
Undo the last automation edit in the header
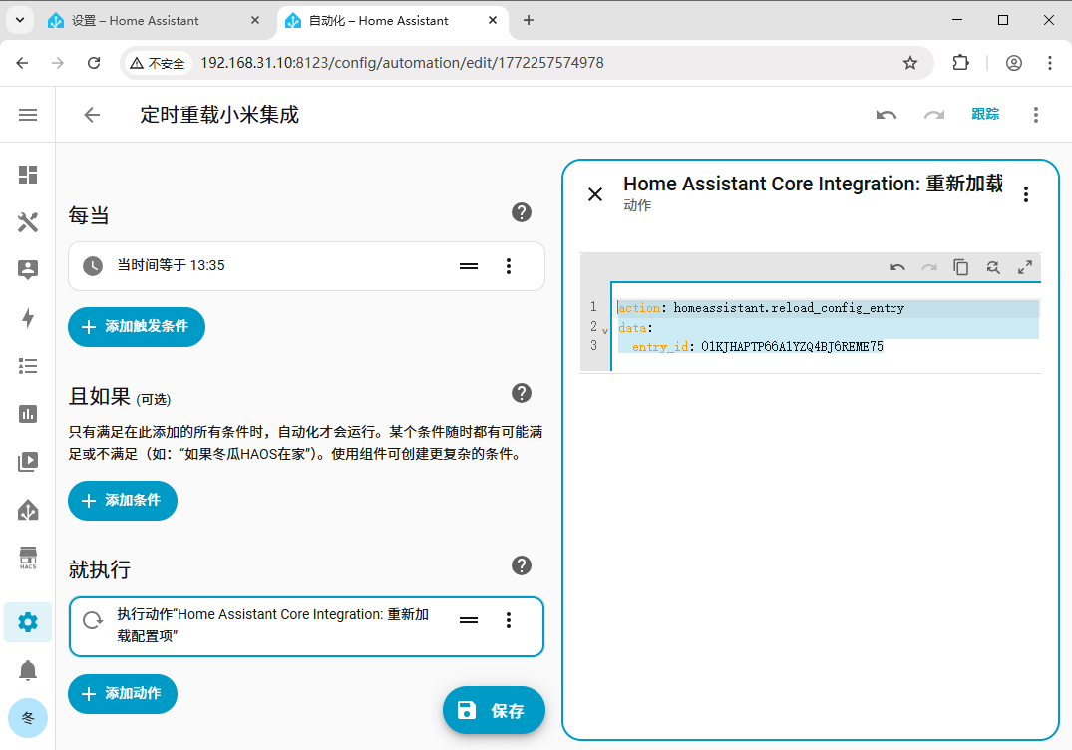coord(887,114)
